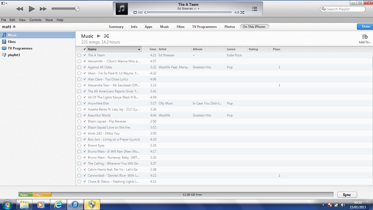
Task: Click the iTunes taskbar icon
Action: pos(75,205)
